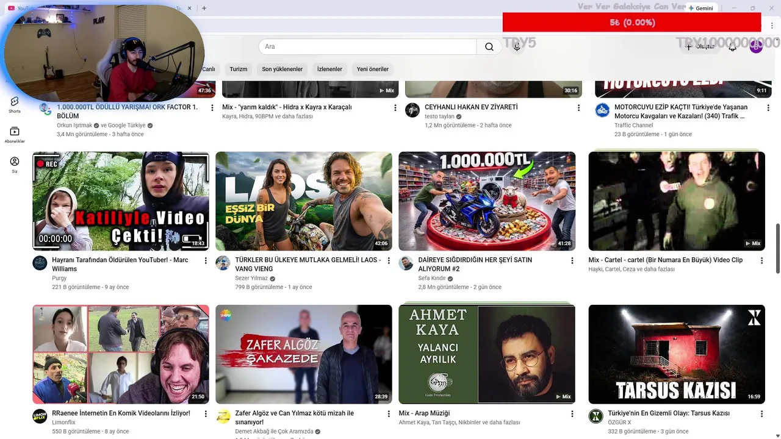Open Shorts from the sidebar
The height and width of the screenshot is (439, 781).
click(15, 104)
